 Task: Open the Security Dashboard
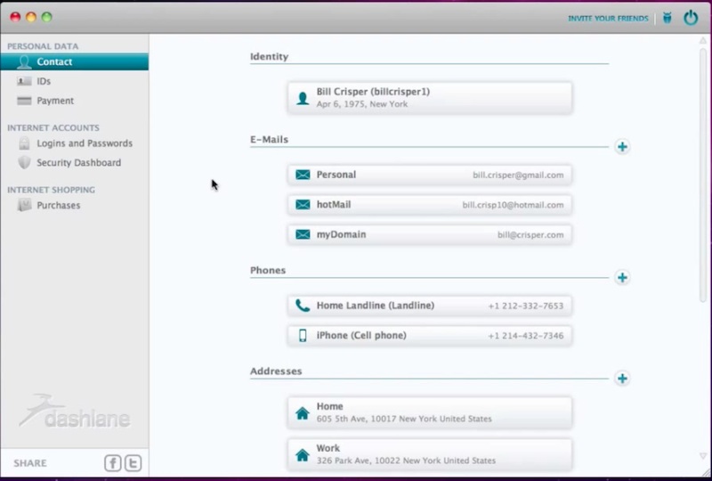pyautogui.click(x=78, y=163)
